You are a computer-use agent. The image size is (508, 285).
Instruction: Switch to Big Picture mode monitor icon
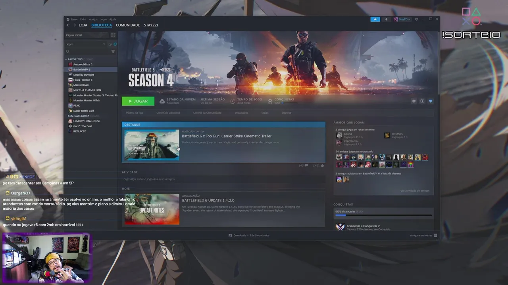click(x=416, y=19)
